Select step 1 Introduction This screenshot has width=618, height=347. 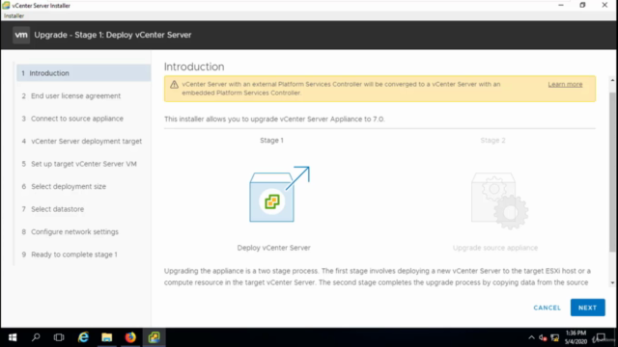[x=84, y=73]
